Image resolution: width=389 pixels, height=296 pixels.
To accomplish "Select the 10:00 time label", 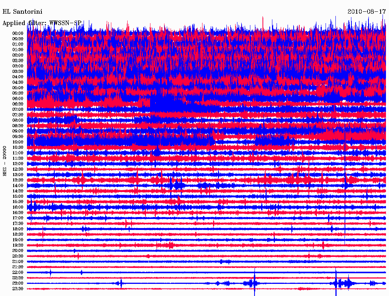I will coord(18,142).
